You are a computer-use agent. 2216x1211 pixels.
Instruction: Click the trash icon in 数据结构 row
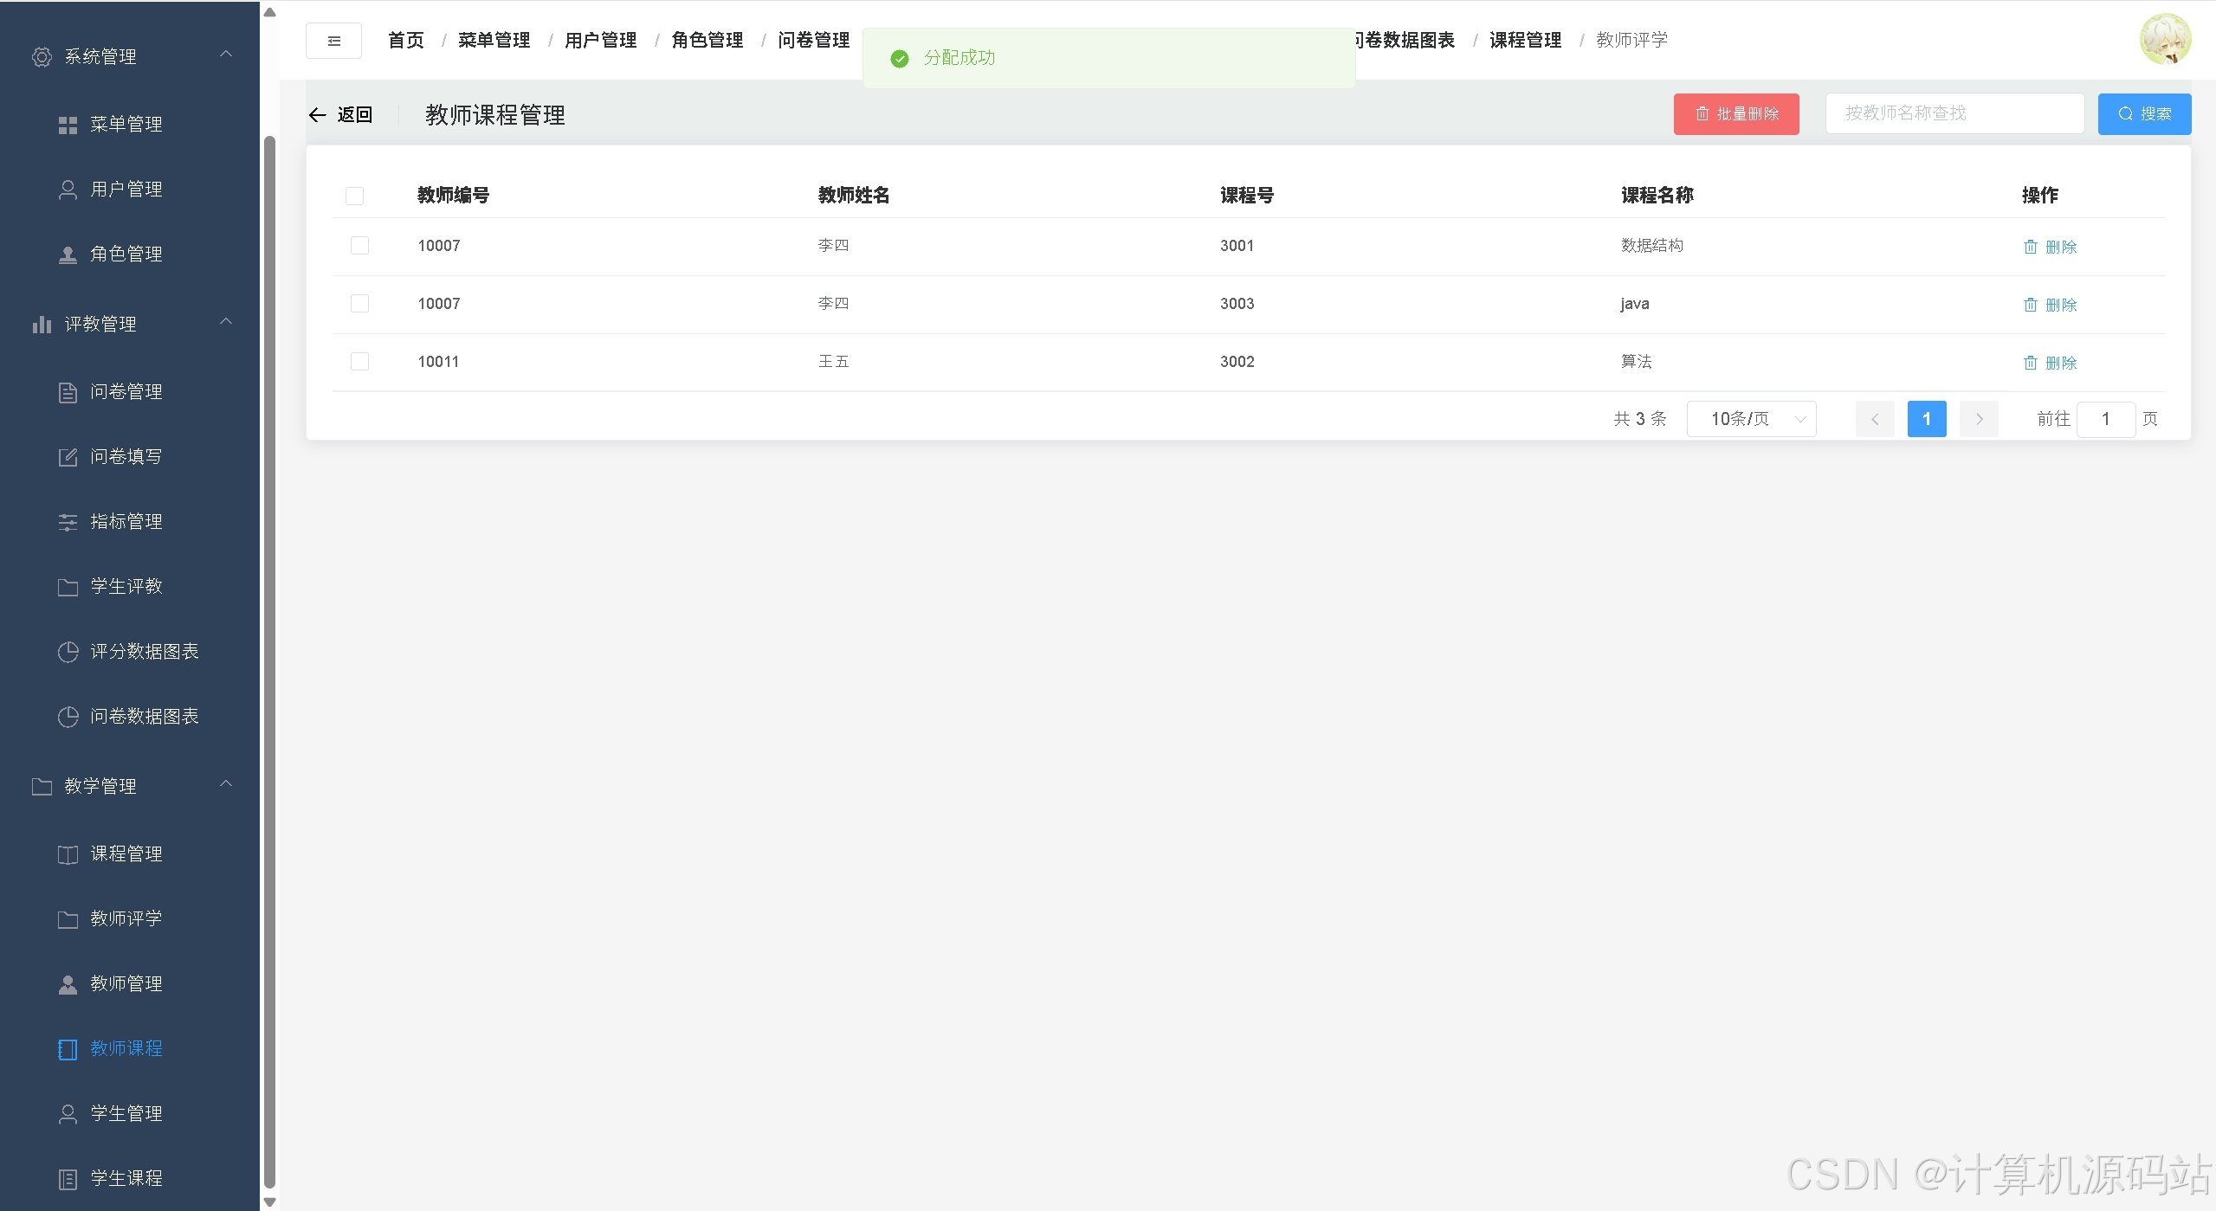point(2031,248)
